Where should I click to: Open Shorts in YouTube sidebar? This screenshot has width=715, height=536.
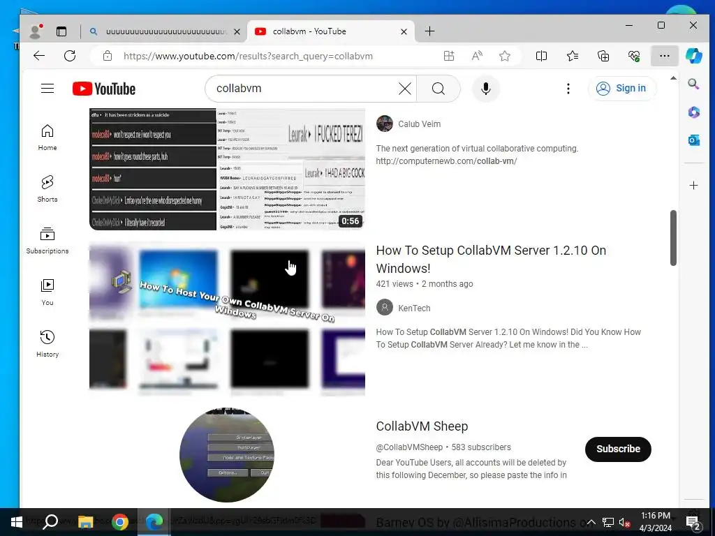click(x=47, y=188)
